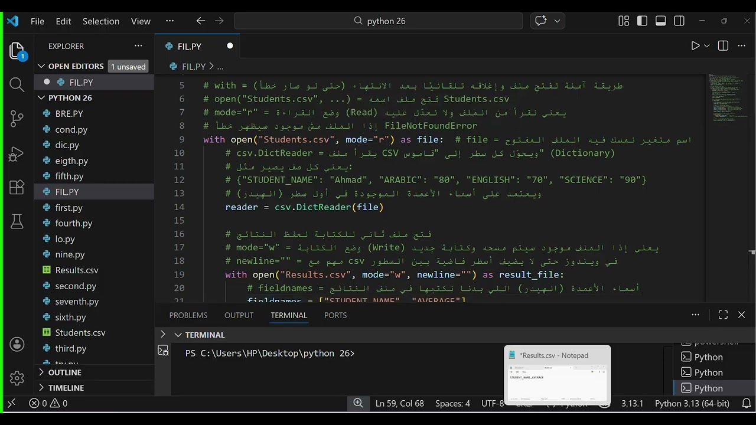
Task: Switch to the PROBLEMS tab
Action: point(188,315)
